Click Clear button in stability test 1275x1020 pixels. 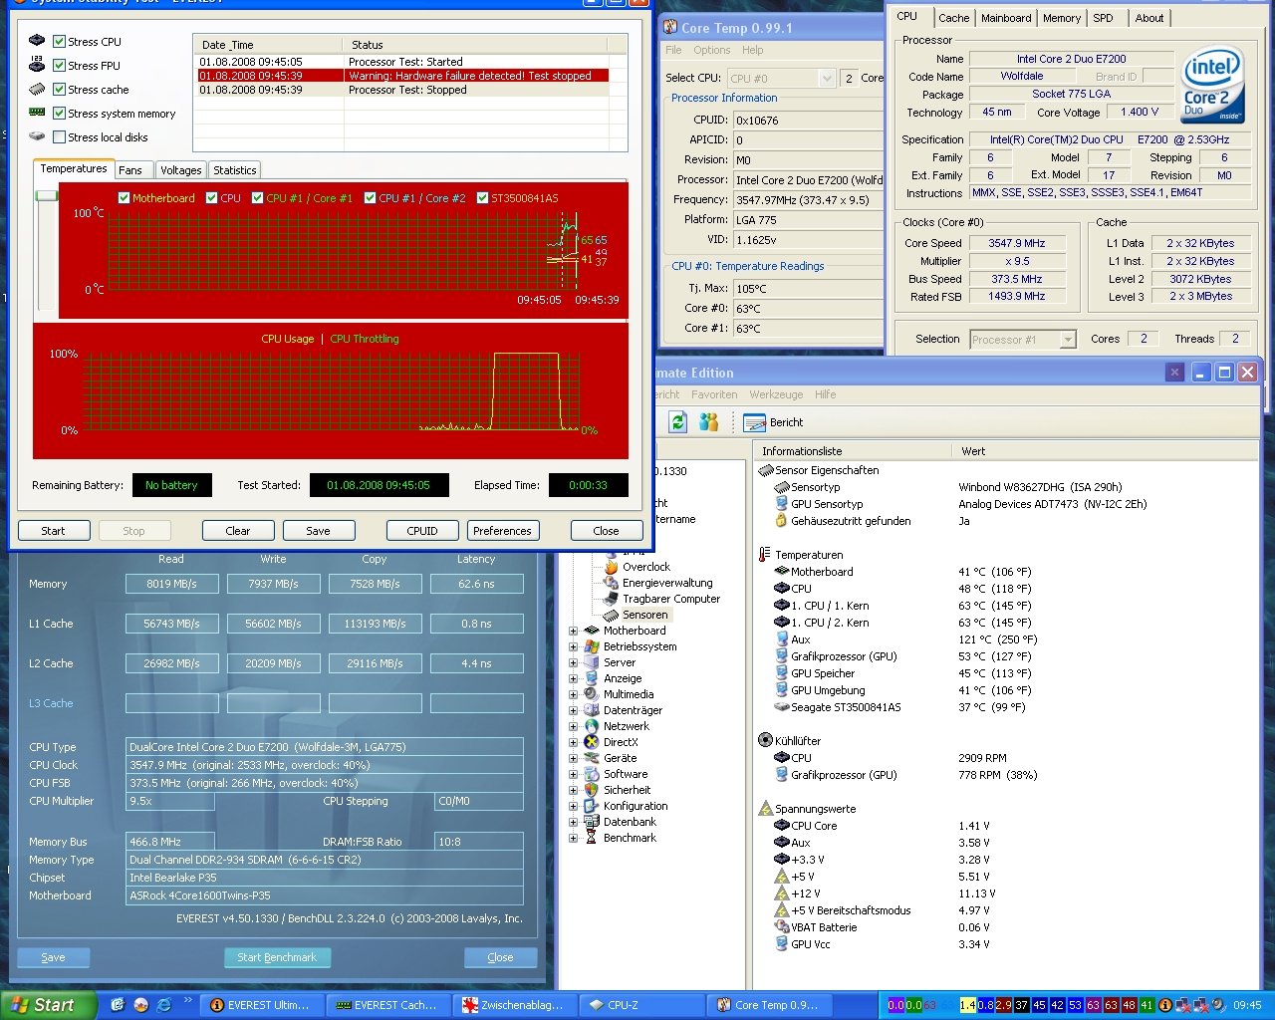click(238, 531)
